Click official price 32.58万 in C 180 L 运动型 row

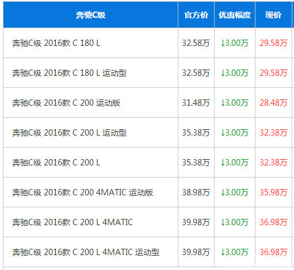tap(196, 73)
